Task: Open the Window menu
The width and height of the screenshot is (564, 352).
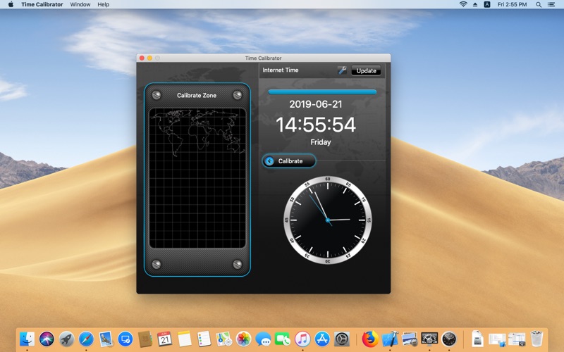Action: click(80, 4)
